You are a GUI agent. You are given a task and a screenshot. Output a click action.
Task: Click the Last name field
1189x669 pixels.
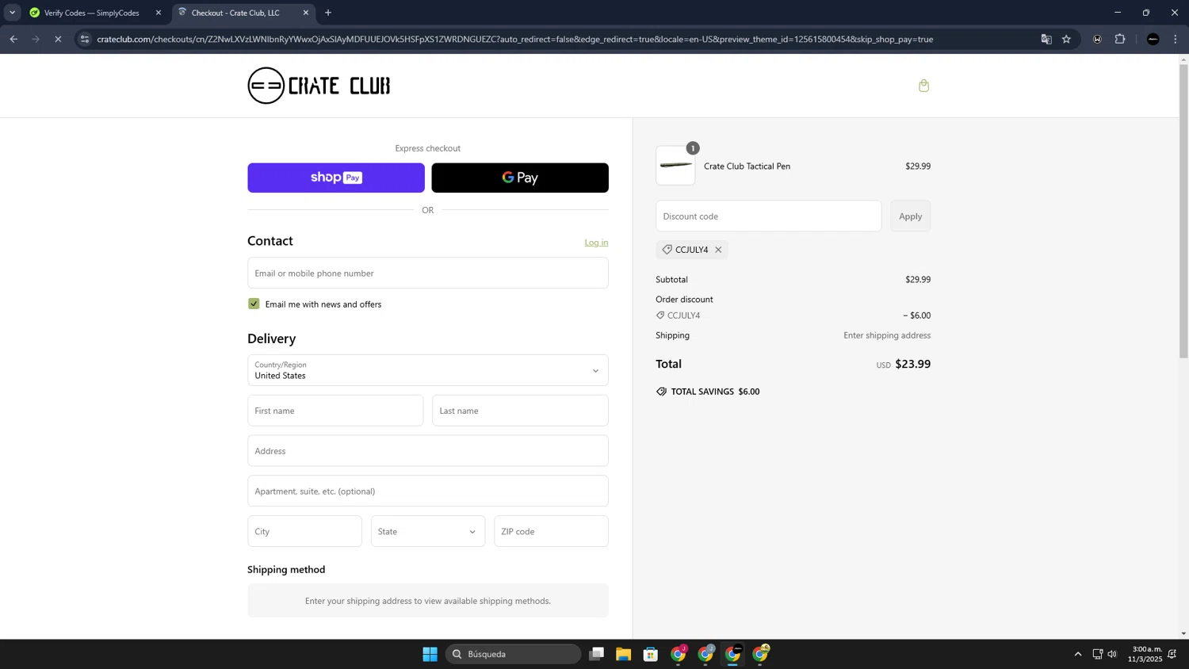pos(520,411)
